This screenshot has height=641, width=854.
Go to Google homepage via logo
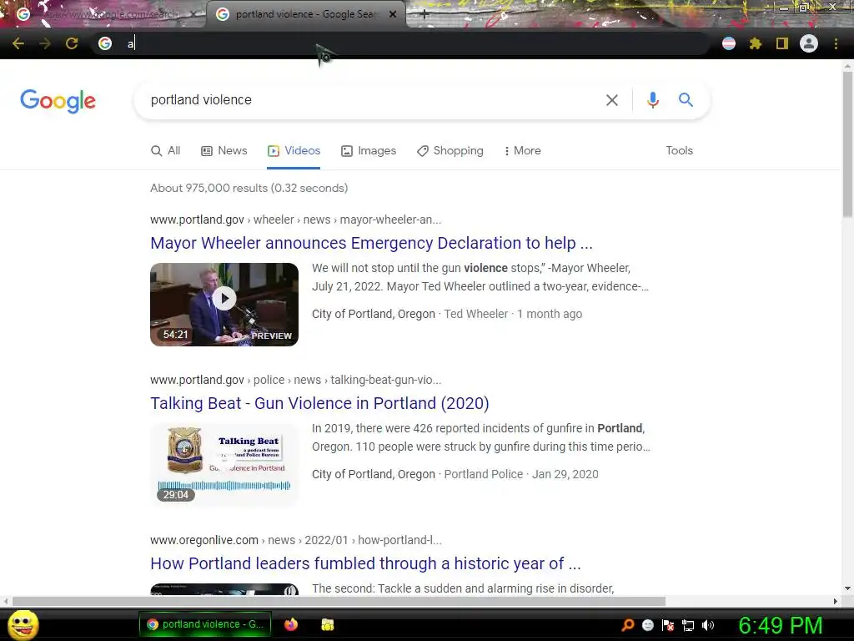tap(58, 101)
